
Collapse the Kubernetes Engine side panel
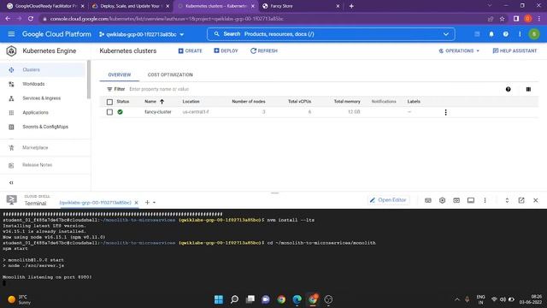tap(11, 182)
